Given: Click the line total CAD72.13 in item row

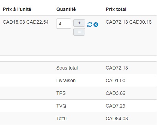Looking at the screenshot, I should pyautogui.click(x=117, y=22).
